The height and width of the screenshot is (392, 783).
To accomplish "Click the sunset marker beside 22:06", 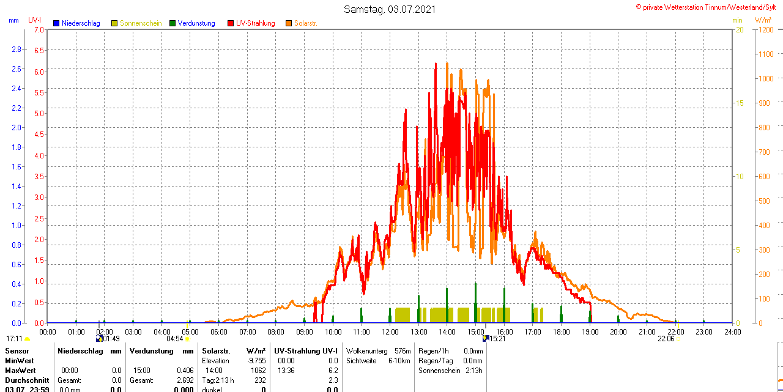I will (678, 339).
